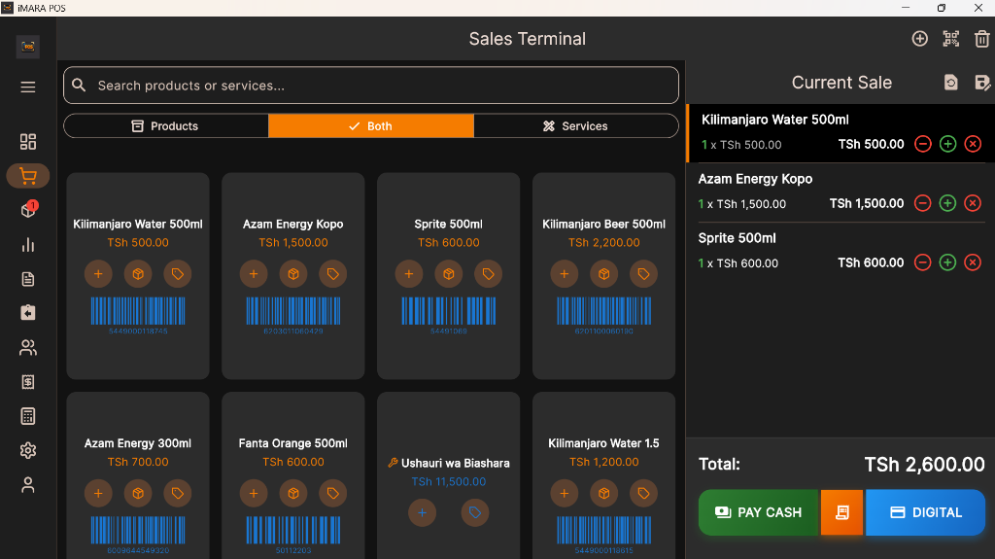Screen dimensions: 995x559
Task: Click the add circle icon in header
Action: point(919,39)
